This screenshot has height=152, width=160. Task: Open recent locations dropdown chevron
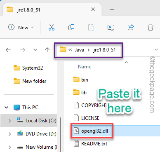tap(35, 50)
